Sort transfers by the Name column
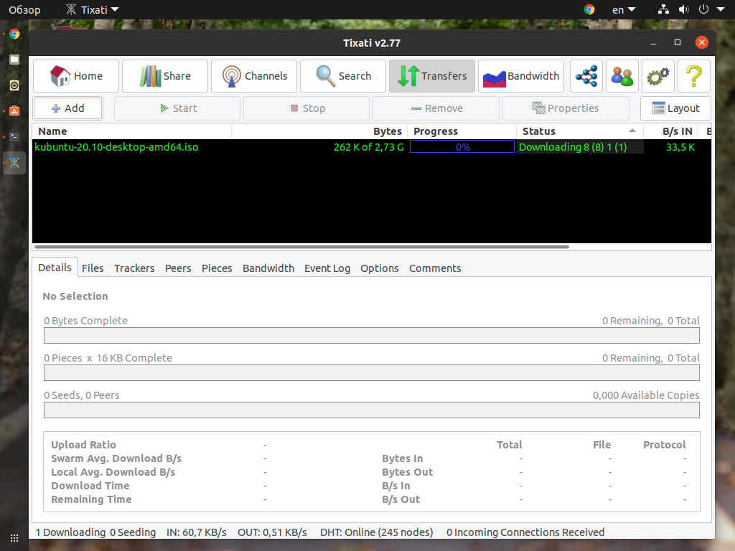735x551 pixels. (132, 131)
